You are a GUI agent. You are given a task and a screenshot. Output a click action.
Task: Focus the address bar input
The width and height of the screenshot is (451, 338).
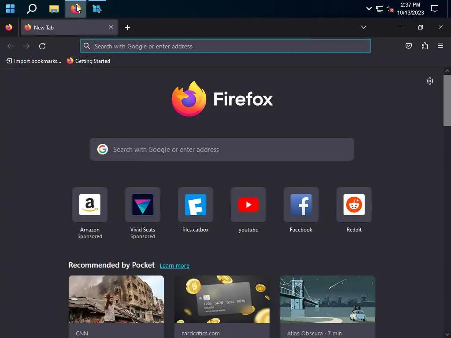225,46
